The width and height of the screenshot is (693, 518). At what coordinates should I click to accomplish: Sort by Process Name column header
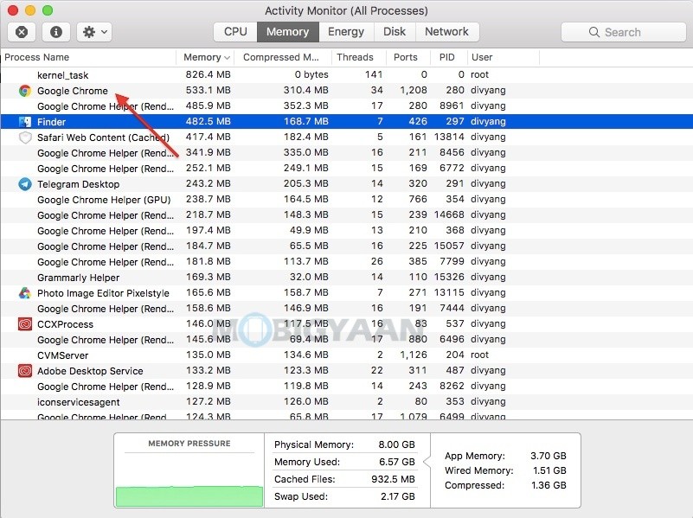click(x=88, y=57)
